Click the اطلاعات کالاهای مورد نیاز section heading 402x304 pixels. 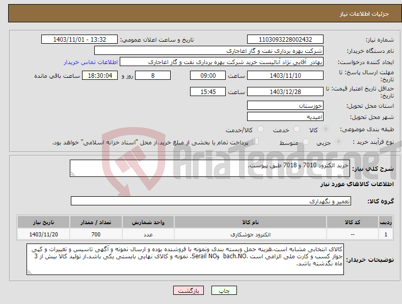(x=357, y=184)
